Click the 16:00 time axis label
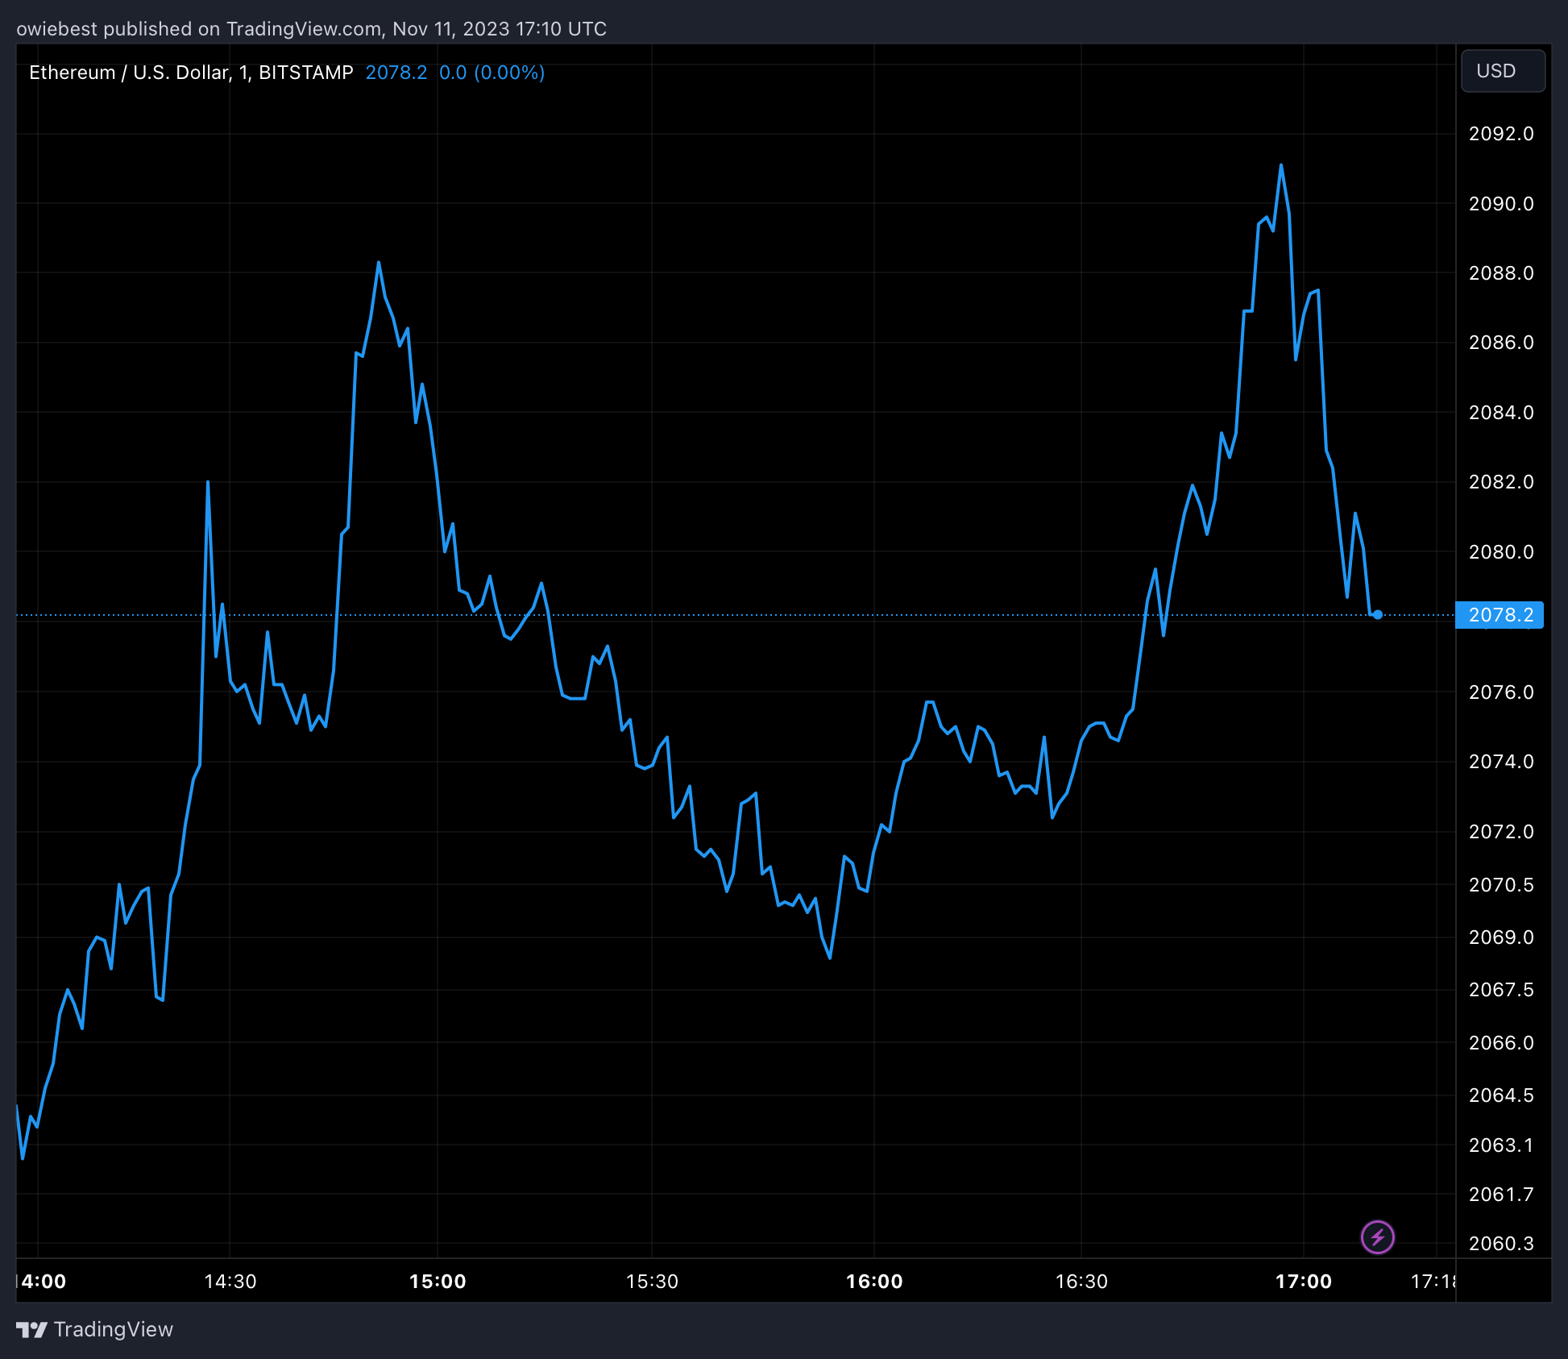Viewport: 1568px width, 1359px height. pyautogui.click(x=873, y=1281)
